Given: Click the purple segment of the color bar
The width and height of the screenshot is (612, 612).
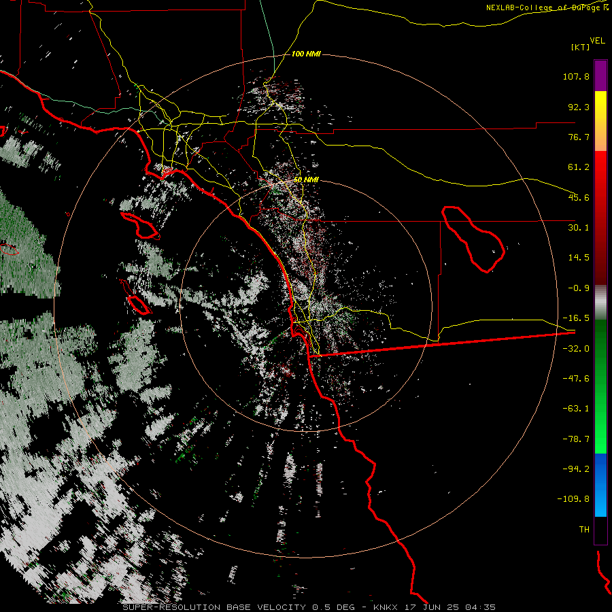Looking at the screenshot, I should tap(600, 75).
